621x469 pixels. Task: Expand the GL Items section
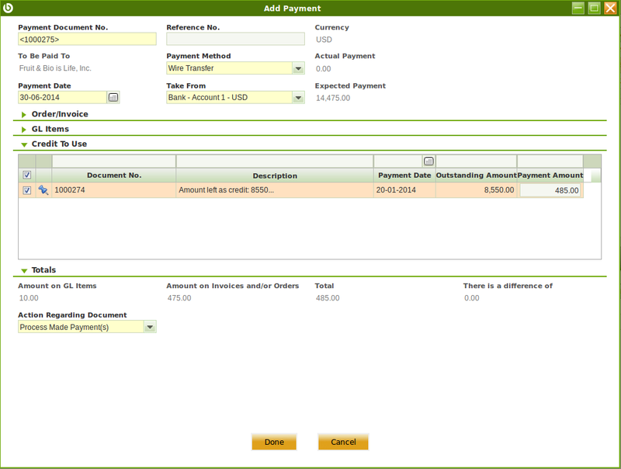pos(22,129)
